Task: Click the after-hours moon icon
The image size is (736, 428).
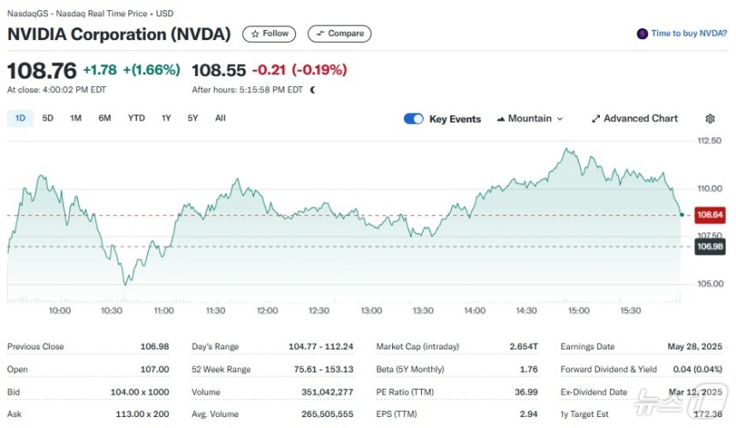Action: (x=312, y=90)
